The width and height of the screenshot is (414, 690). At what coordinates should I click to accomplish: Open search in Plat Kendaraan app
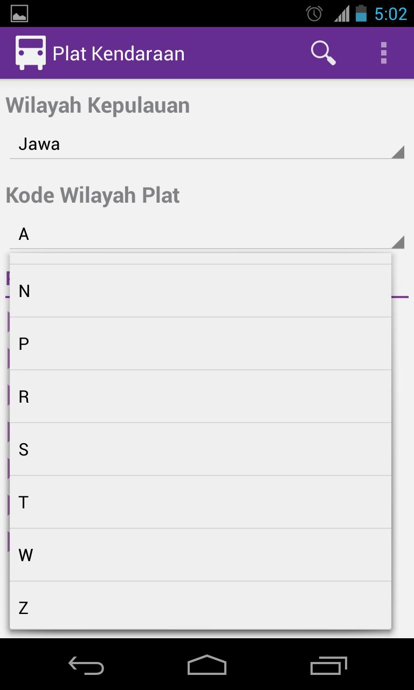(x=323, y=52)
